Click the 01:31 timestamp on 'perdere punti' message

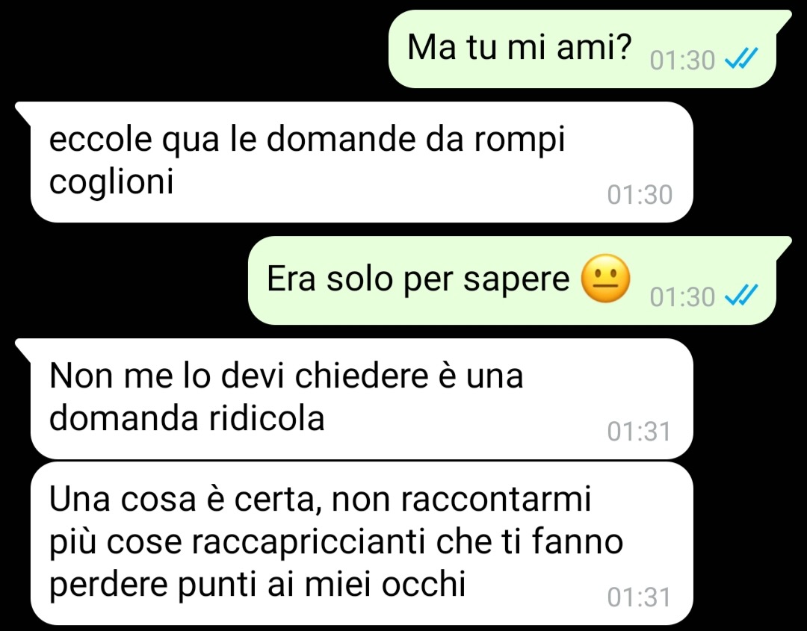pos(639,597)
